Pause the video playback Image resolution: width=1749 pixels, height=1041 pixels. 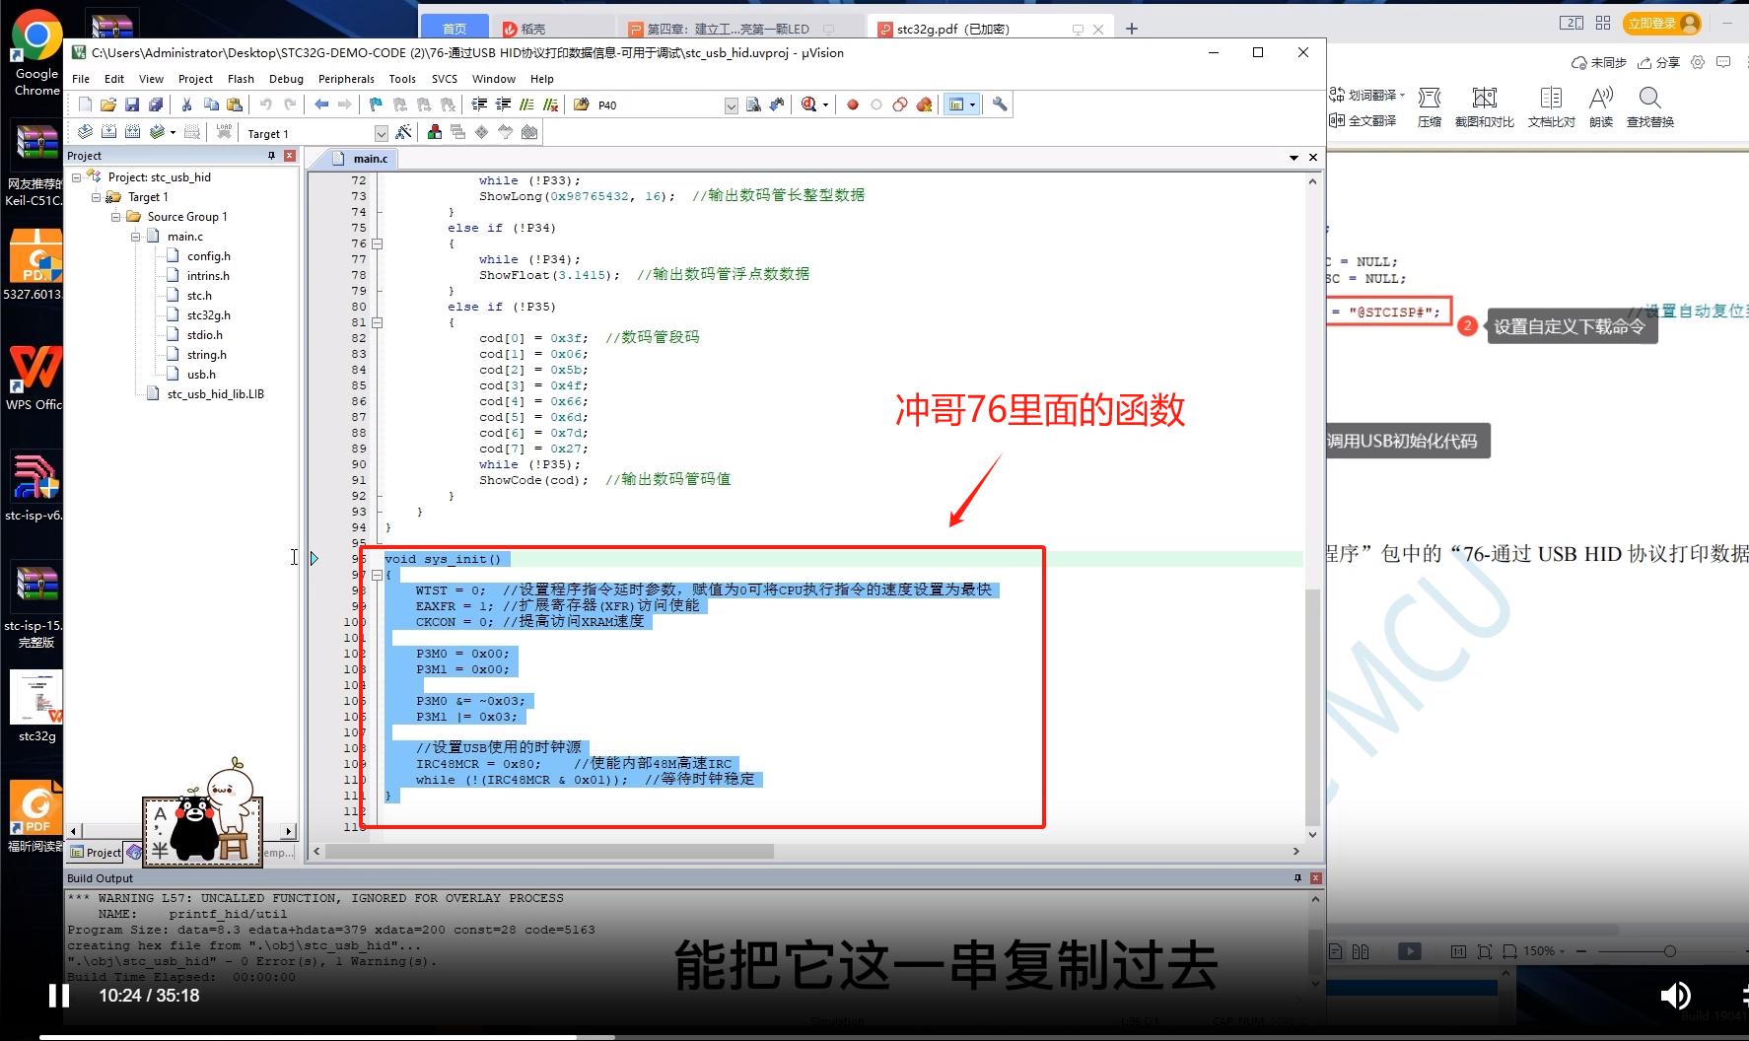(x=59, y=996)
